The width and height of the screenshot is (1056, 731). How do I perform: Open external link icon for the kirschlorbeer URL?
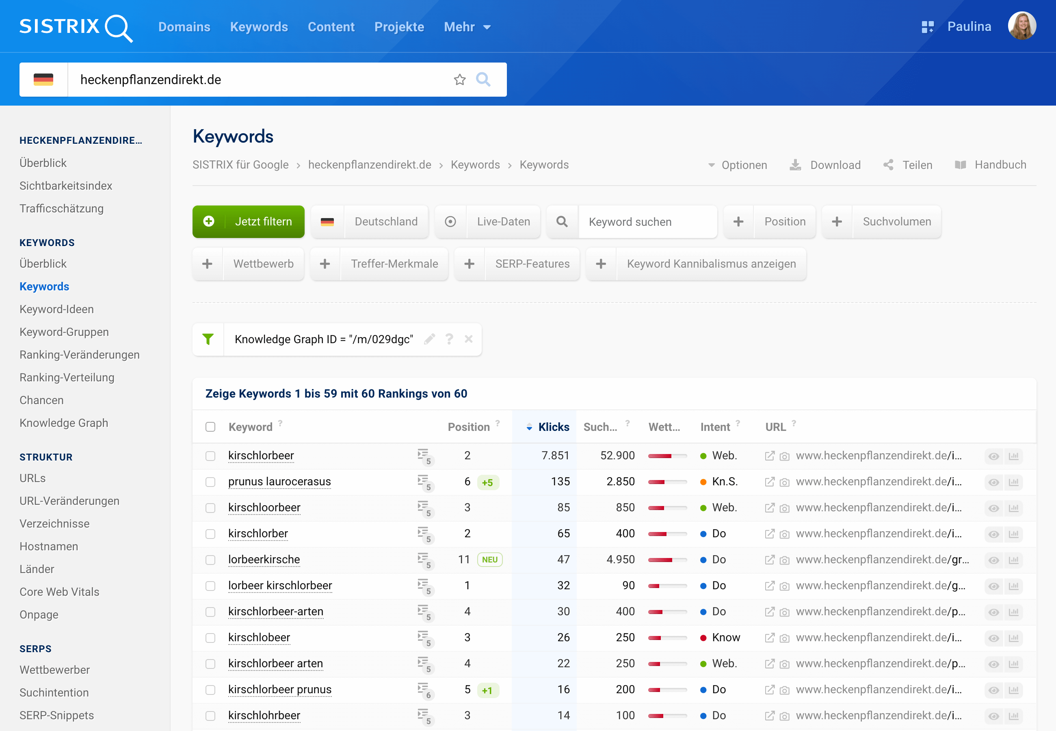[x=769, y=456]
